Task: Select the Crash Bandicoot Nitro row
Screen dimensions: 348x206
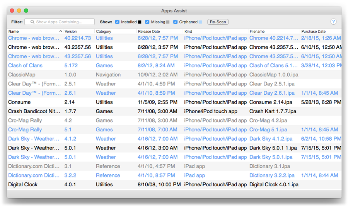Action: pos(174,111)
